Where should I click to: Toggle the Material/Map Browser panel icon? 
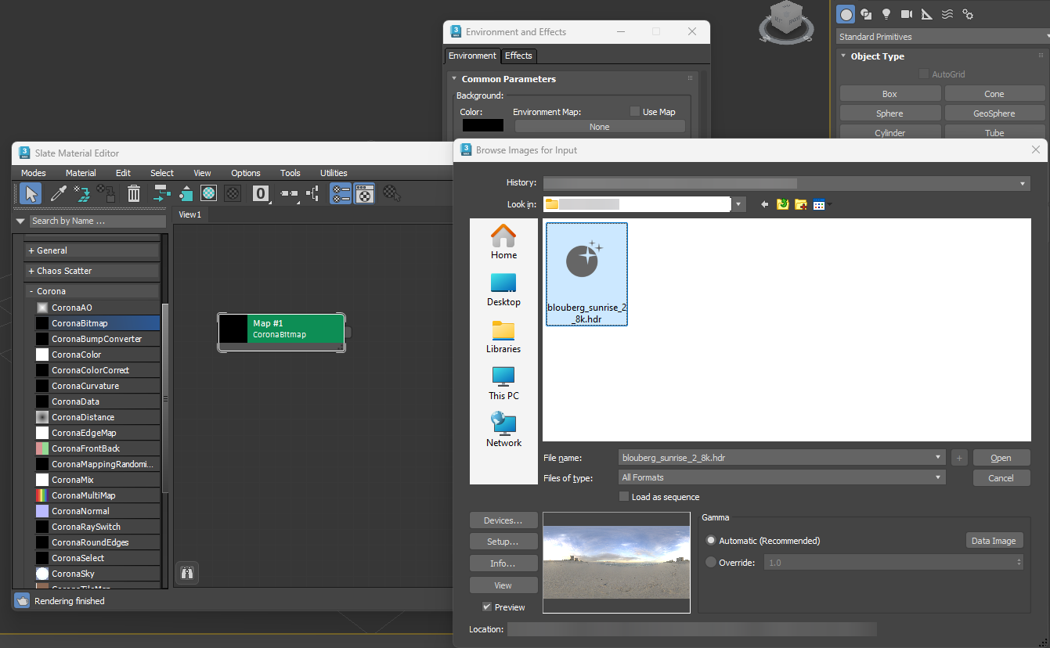pos(341,193)
